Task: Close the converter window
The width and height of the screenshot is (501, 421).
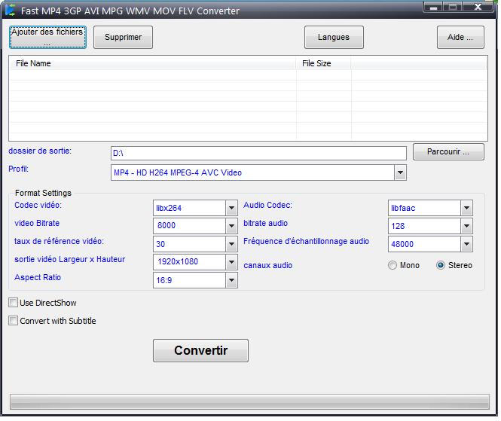Action: pos(478,7)
